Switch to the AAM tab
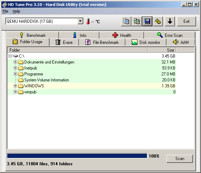 [x=181, y=42]
